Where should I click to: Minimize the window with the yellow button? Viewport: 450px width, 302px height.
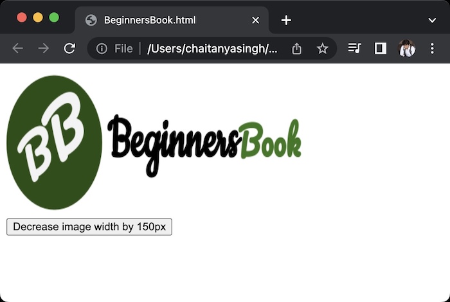pos(38,17)
